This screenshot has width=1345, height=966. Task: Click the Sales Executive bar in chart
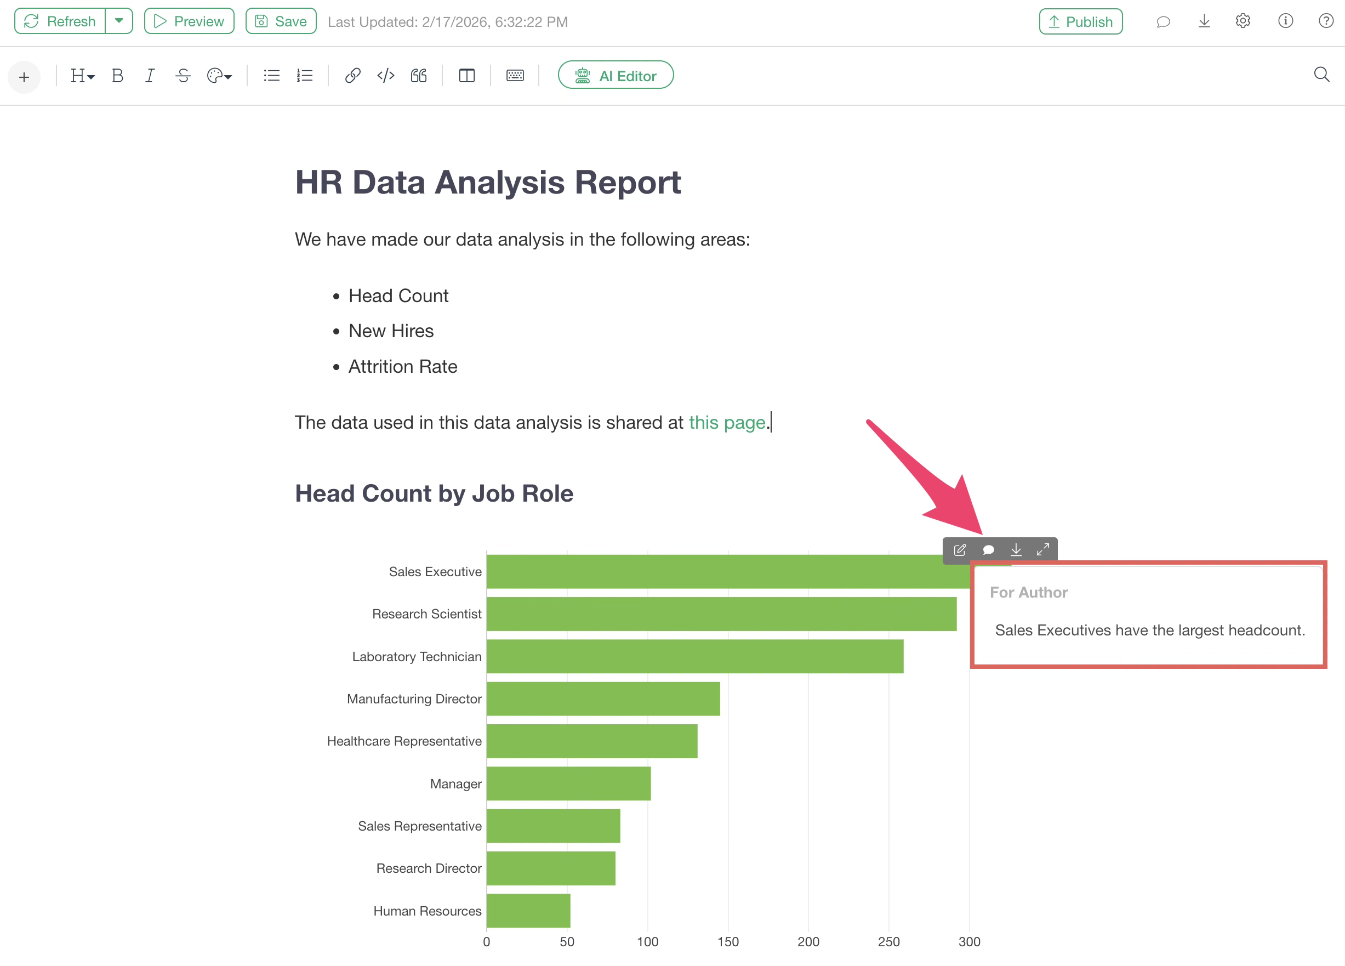pyautogui.click(x=711, y=571)
